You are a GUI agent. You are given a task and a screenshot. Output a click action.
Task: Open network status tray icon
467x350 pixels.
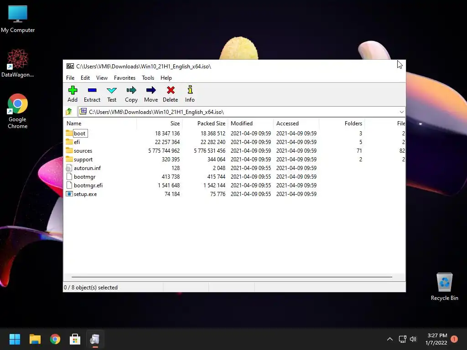pyautogui.click(x=402, y=339)
